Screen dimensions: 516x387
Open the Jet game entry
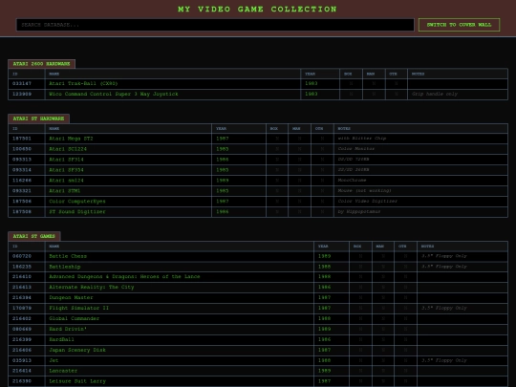click(54, 360)
